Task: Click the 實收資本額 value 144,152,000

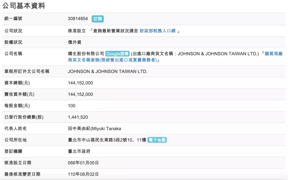Action: [x=80, y=94]
